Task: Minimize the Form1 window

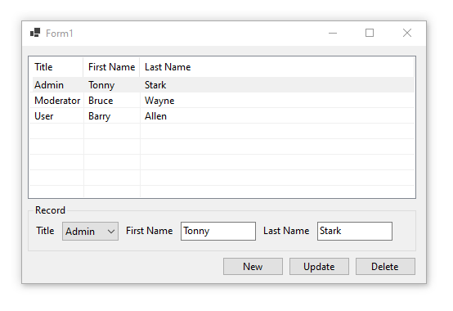Action: (x=333, y=33)
